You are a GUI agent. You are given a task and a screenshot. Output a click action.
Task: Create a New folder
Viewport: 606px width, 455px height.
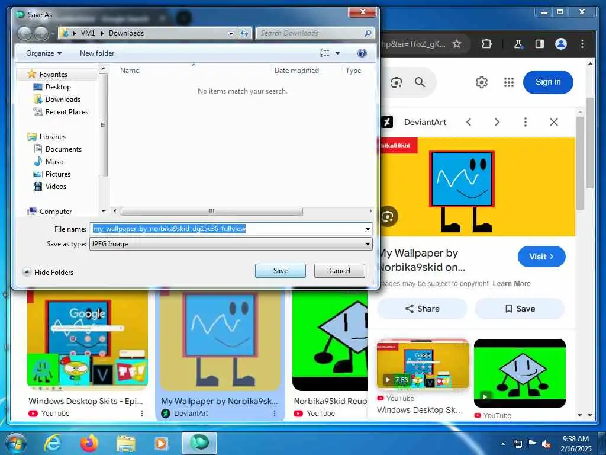[97, 53]
